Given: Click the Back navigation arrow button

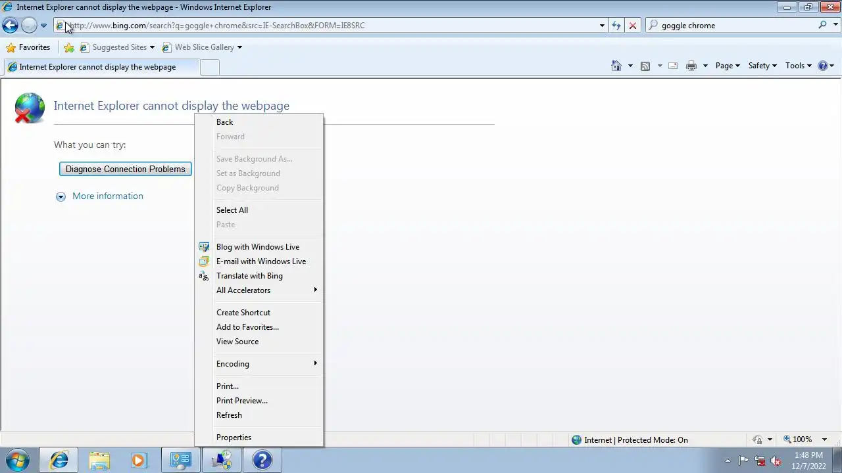Looking at the screenshot, I should tap(10, 26).
